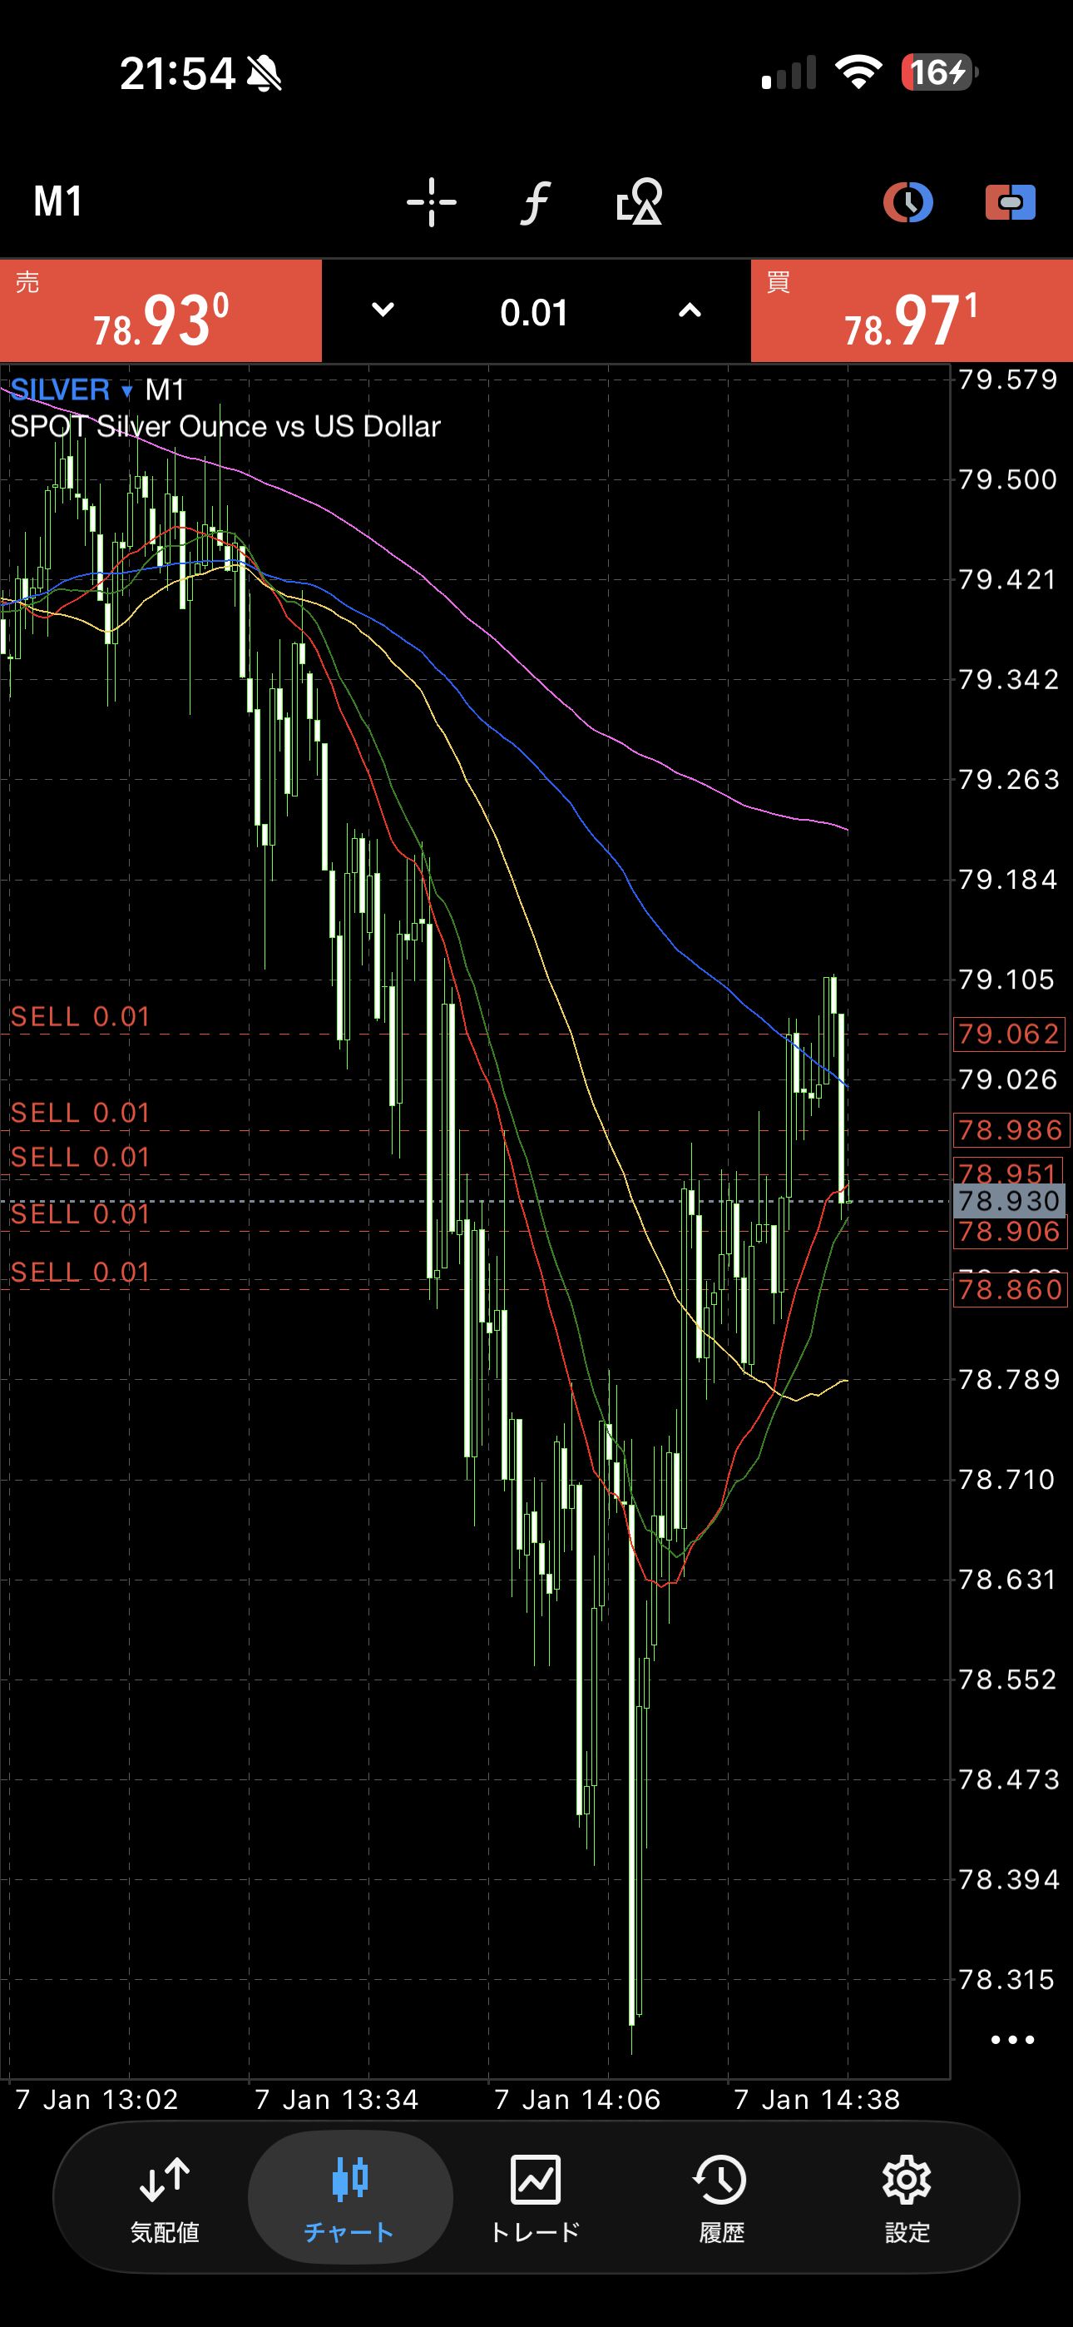Screen dimensions: 1073x2327
Task: Select the チャート chart tab
Action: pyautogui.click(x=349, y=2197)
